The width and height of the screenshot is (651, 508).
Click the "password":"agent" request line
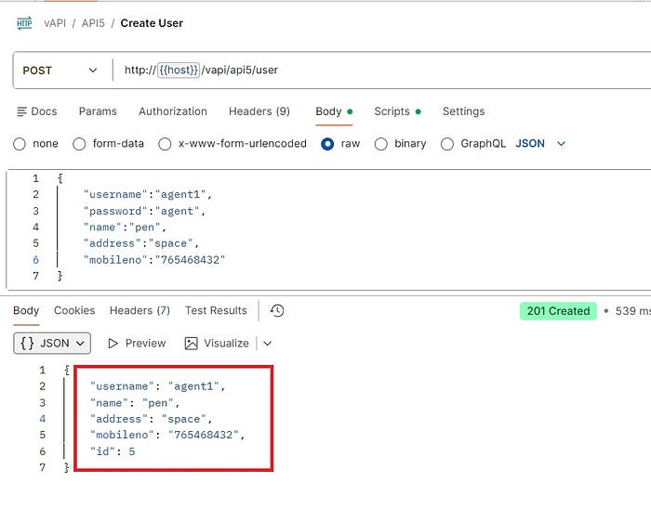click(144, 211)
